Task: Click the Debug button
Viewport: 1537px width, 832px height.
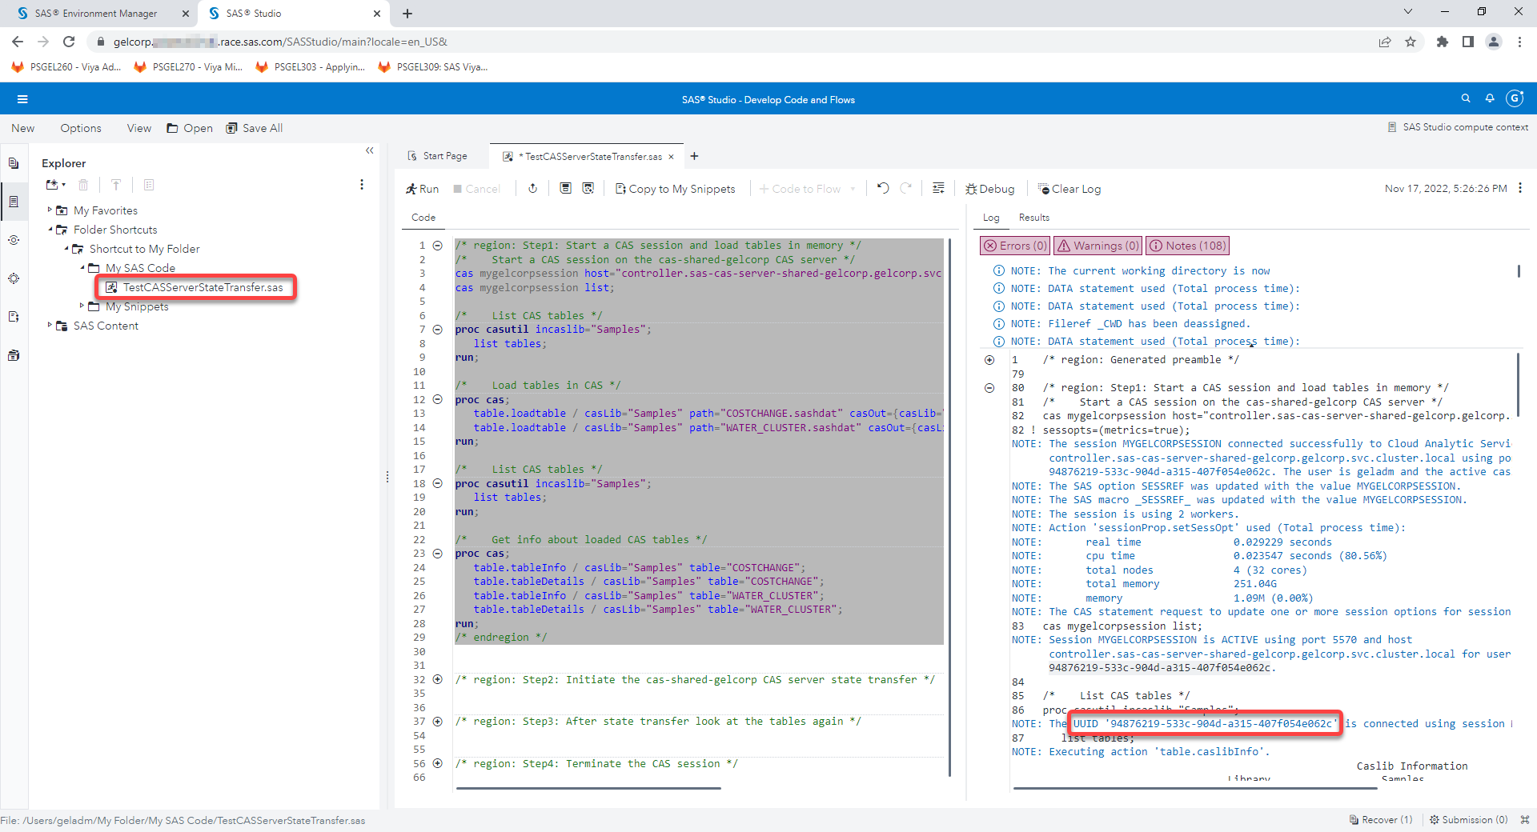Action: point(990,189)
